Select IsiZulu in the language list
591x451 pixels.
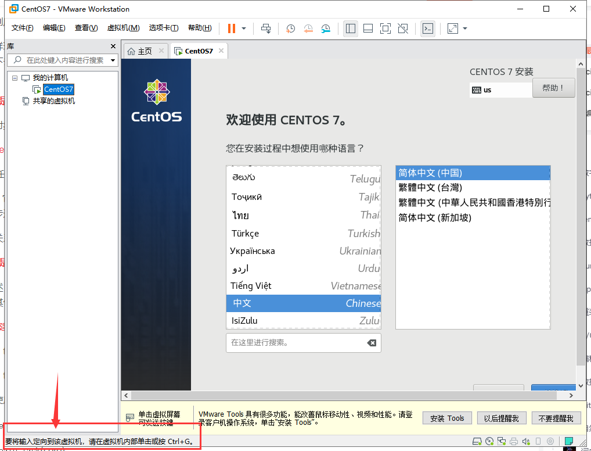click(x=304, y=320)
